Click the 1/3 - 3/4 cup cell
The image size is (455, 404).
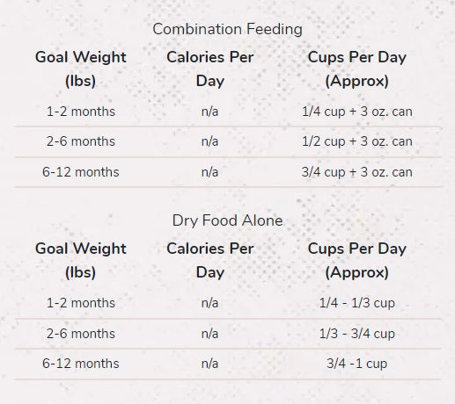click(x=357, y=334)
